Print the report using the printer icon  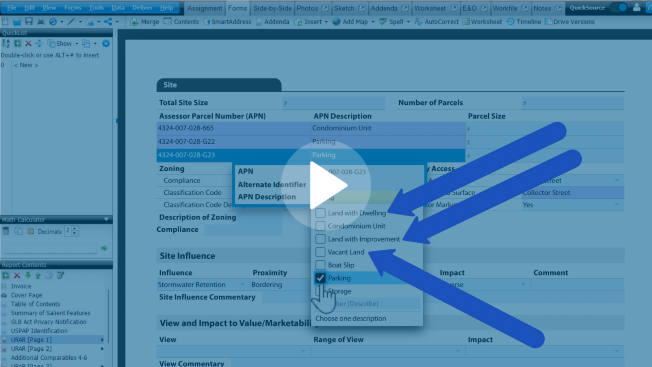click(41, 22)
